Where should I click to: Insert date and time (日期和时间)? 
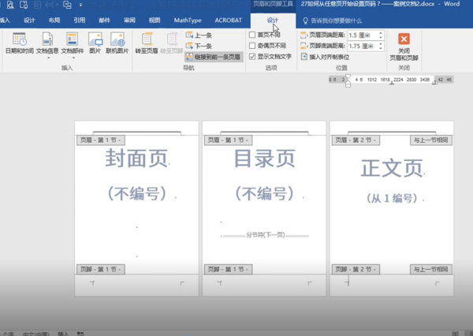click(20, 43)
